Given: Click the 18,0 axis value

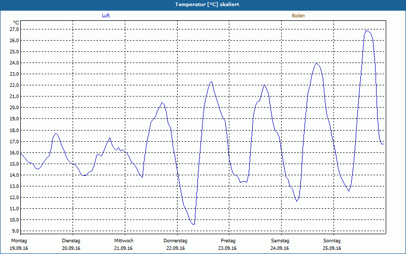Looking at the screenshot, I should 14,131.
